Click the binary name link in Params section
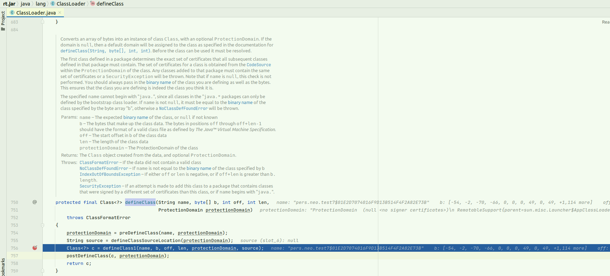Viewport: 610px width, 276px height. pyautogui.click(x=135, y=118)
